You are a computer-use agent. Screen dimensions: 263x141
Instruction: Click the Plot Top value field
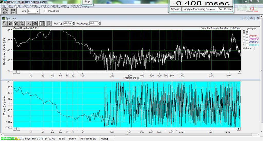click(x=68, y=24)
